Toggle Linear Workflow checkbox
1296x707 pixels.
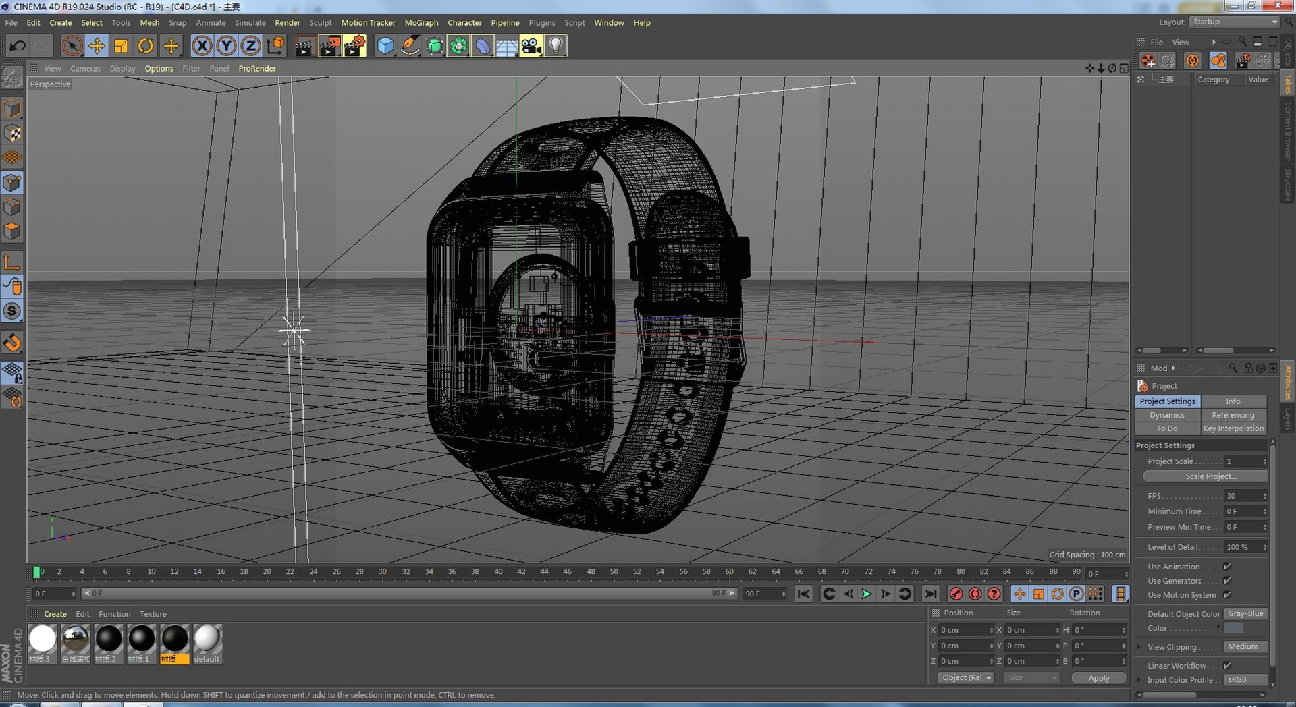coord(1227,666)
